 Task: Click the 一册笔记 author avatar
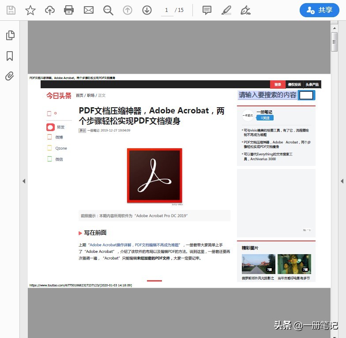coord(248,115)
